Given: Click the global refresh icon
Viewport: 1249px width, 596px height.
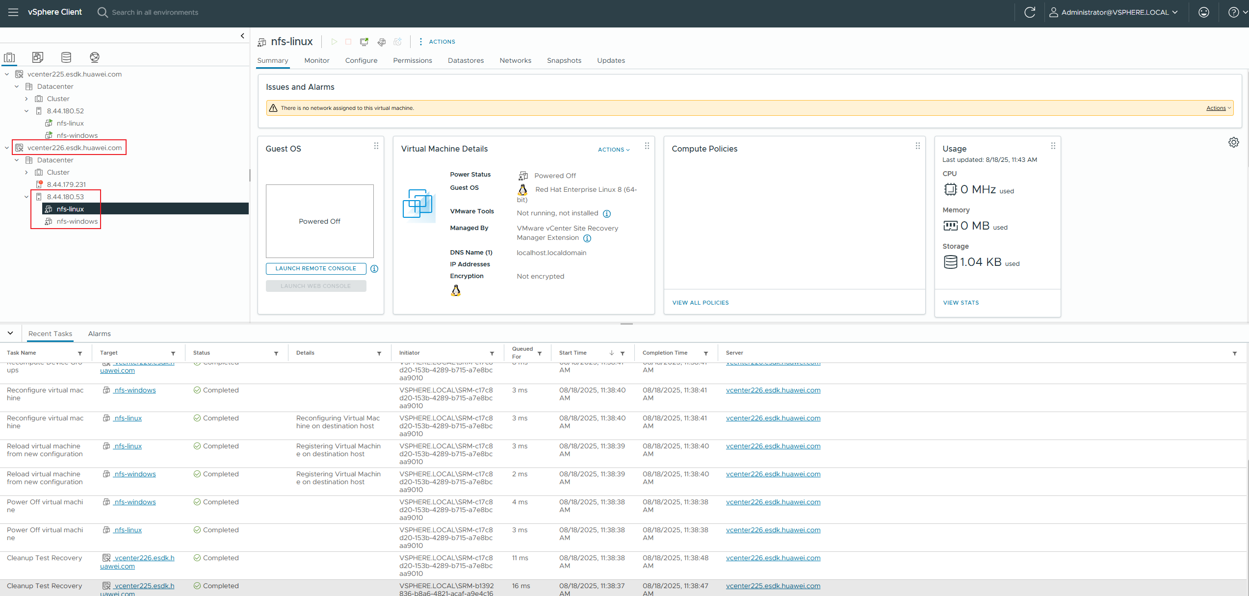Looking at the screenshot, I should (1030, 12).
